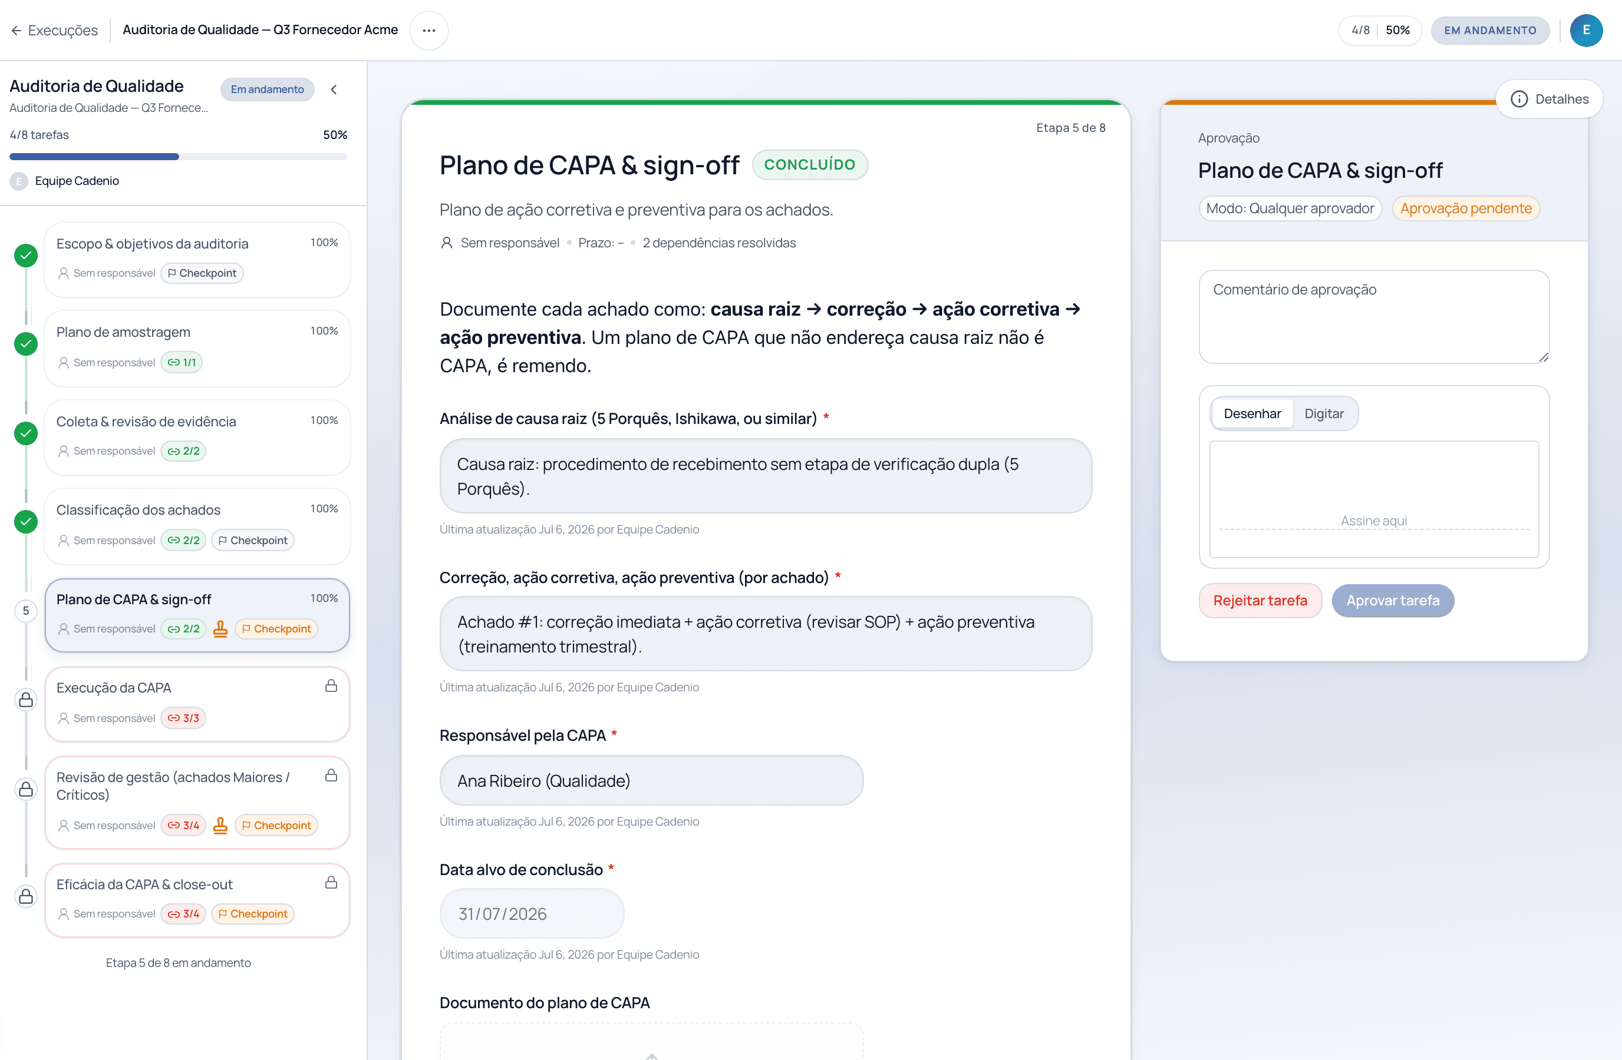Screen dimensions: 1622x1060
Task: Focus Correção, ação corretiva field
Action: (x=766, y=634)
